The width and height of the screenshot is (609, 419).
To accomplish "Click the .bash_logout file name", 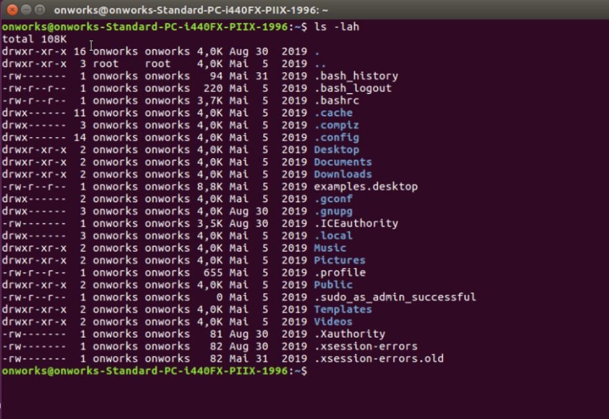I will [x=353, y=89].
